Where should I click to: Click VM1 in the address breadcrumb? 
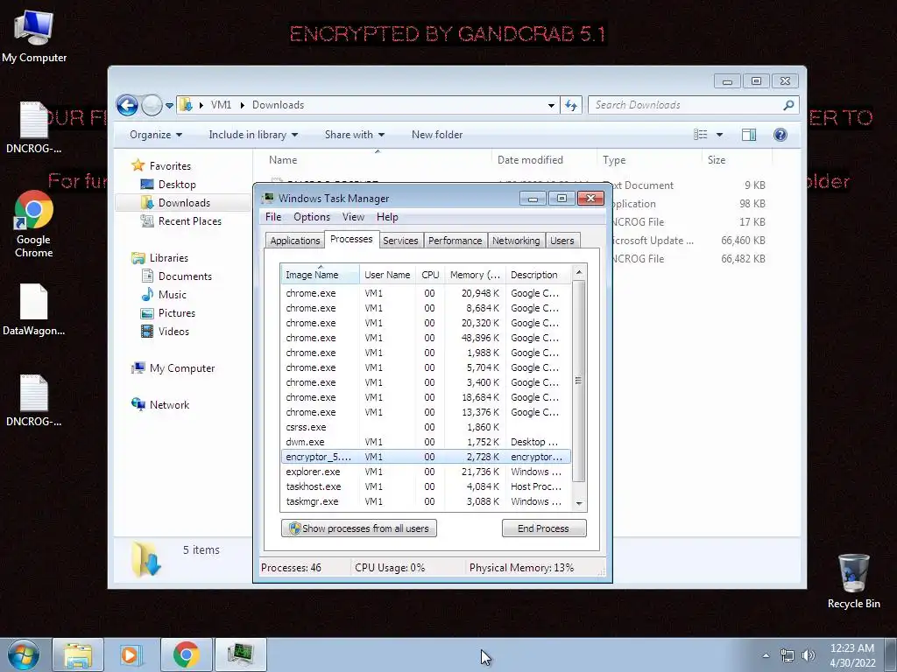(x=221, y=105)
